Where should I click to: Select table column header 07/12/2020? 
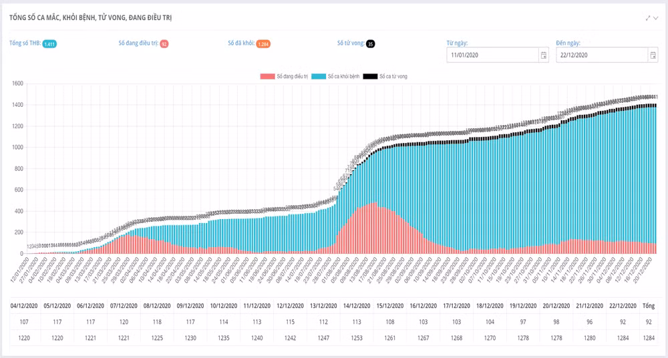pyautogui.click(x=124, y=306)
